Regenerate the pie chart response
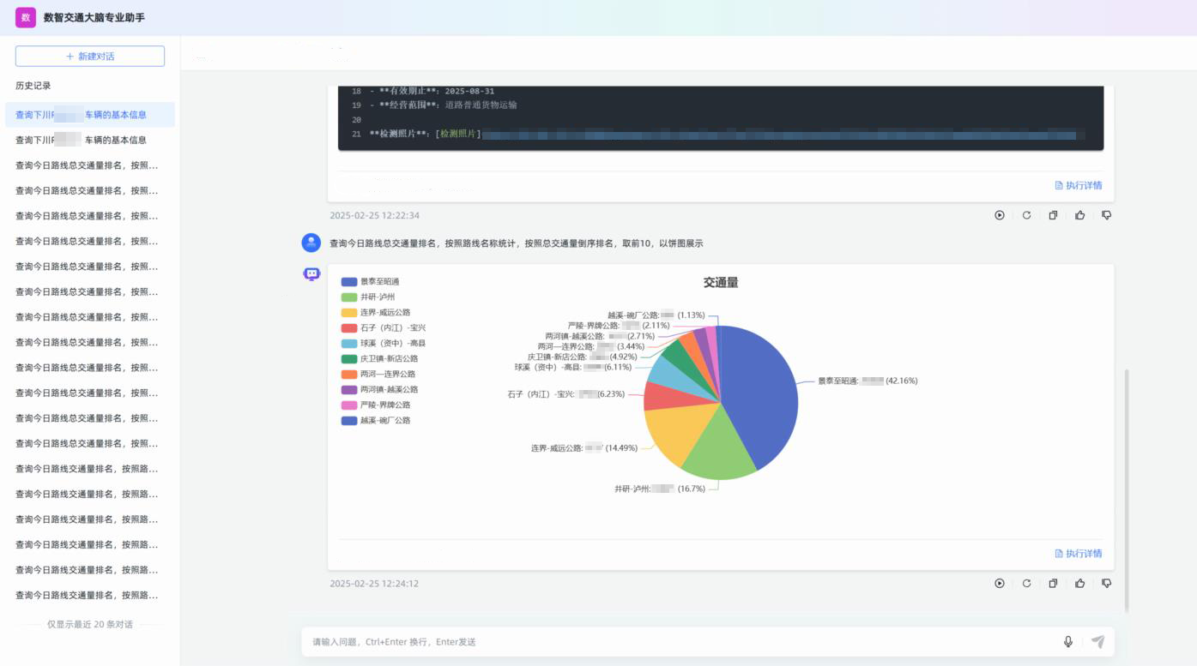Viewport: 1197px width, 666px height. pos(1026,584)
